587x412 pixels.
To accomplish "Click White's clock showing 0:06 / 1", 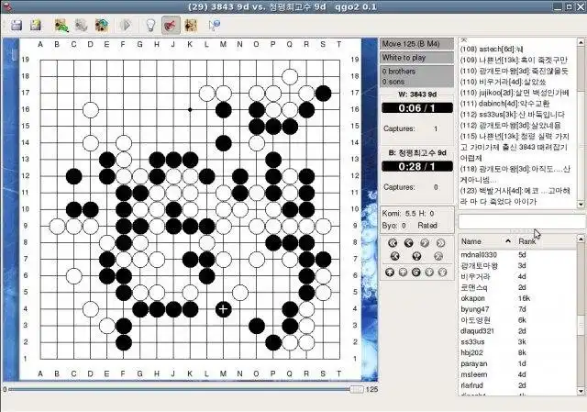I will coord(417,108).
